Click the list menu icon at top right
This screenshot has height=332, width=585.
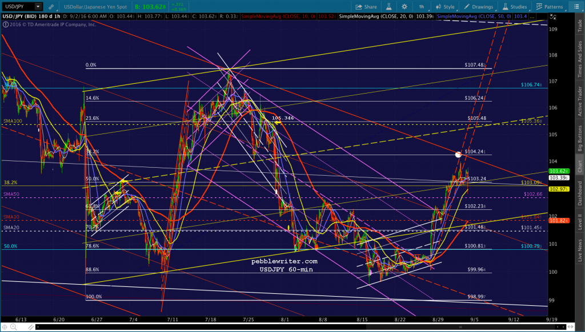(576, 7)
